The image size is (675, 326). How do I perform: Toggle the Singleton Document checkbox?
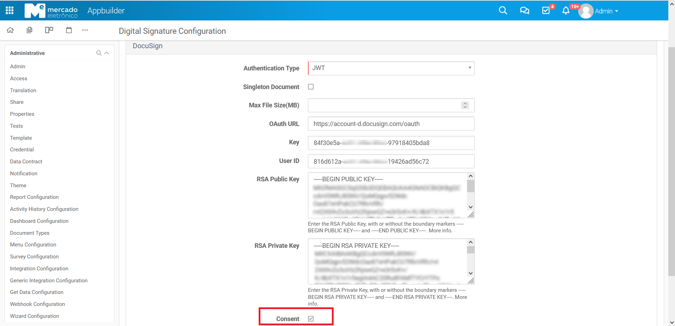(x=311, y=87)
